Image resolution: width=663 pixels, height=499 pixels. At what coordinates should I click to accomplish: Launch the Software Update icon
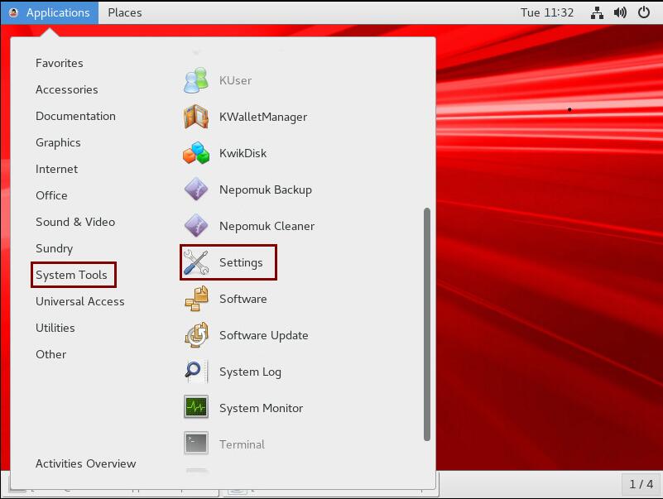196,335
